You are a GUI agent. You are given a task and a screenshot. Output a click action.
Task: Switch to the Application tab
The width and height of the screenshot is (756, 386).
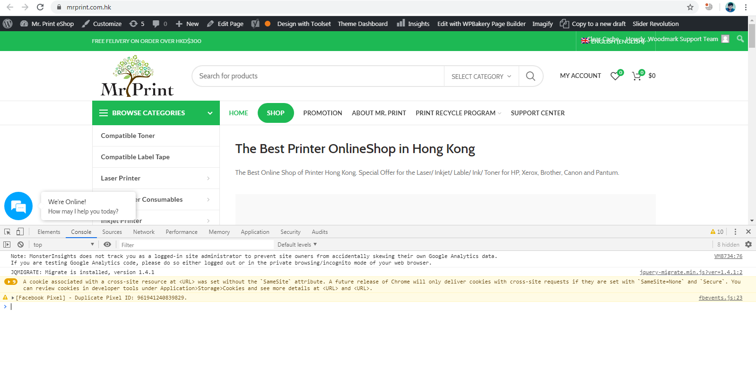(255, 232)
